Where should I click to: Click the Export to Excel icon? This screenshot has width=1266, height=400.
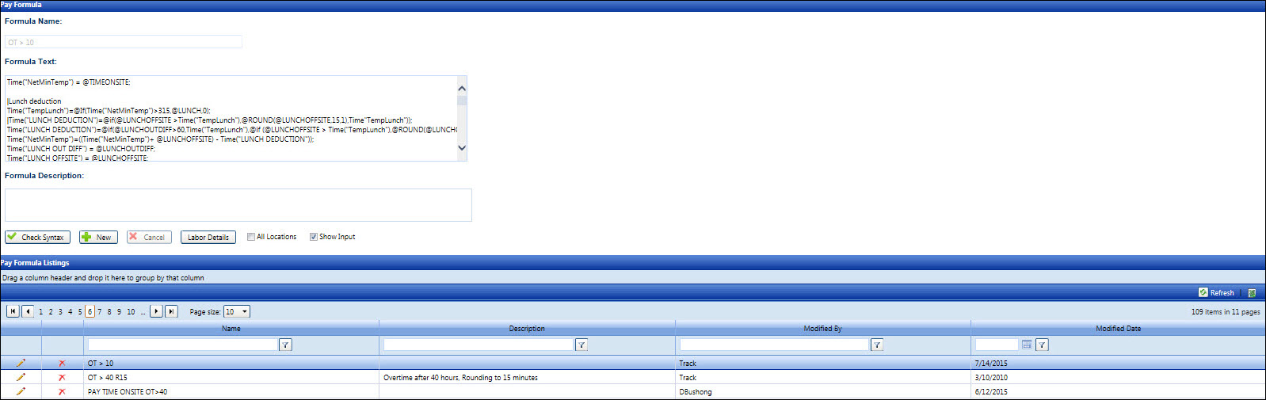pos(1252,293)
